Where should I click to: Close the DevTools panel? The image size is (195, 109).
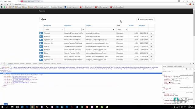point(193,64)
